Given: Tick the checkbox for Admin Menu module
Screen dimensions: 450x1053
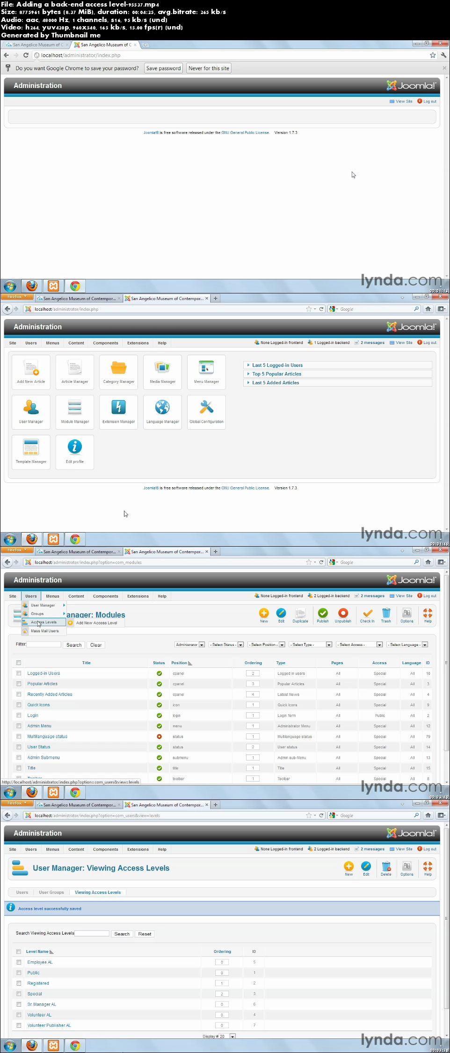Looking at the screenshot, I should (x=19, y=726).
